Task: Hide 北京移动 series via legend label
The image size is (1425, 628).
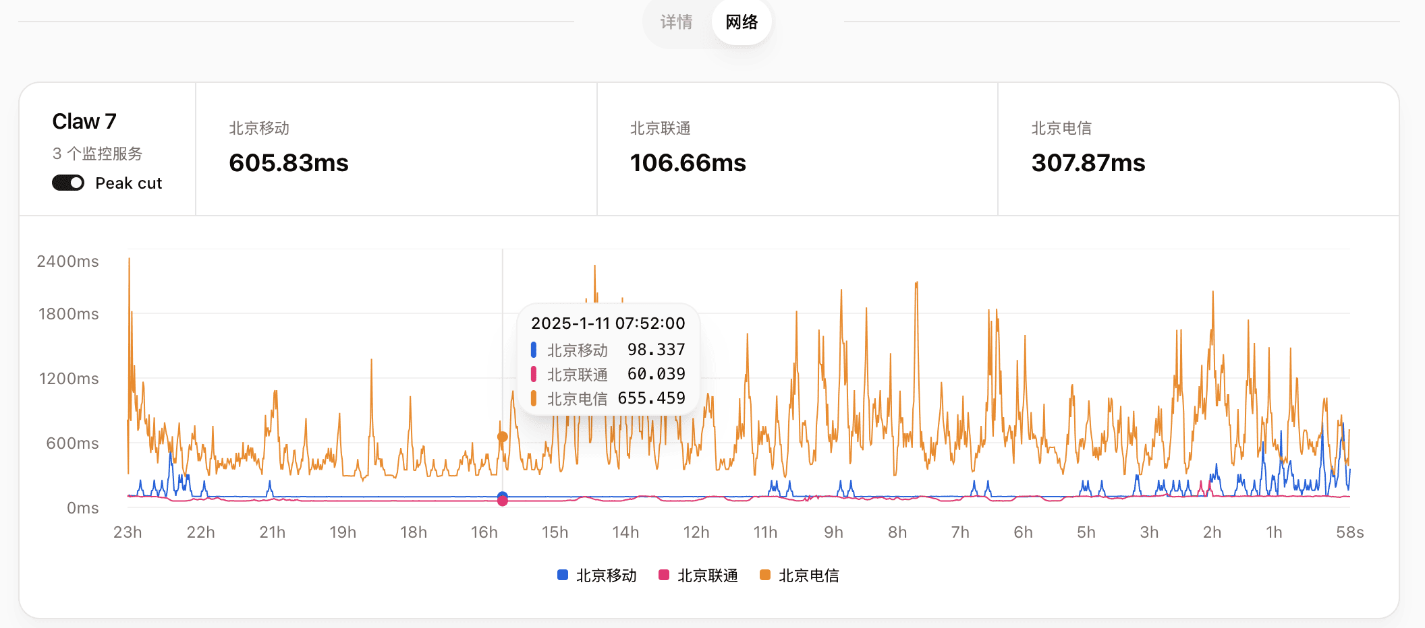Action: 606,575
